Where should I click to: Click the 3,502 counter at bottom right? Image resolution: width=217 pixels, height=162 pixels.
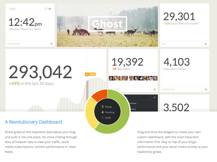click(176, 107)
